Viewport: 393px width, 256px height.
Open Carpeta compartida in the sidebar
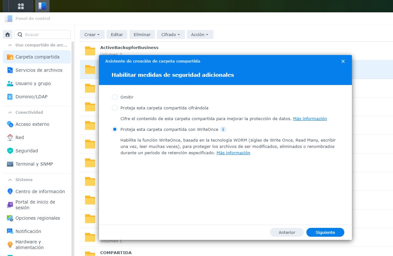coord(37,57)
